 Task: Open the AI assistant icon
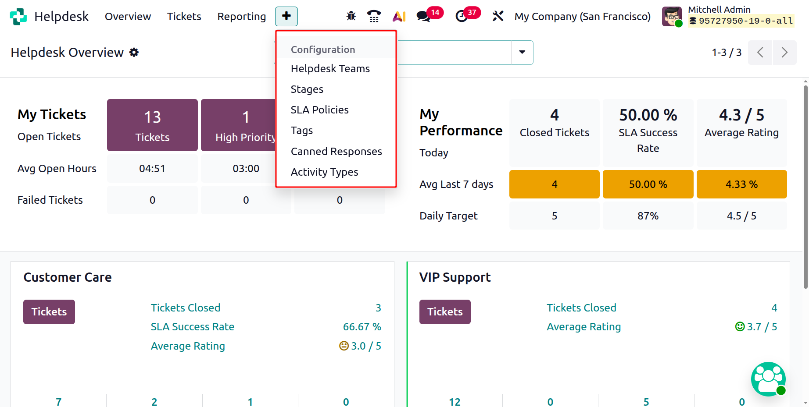coord(399,17)
